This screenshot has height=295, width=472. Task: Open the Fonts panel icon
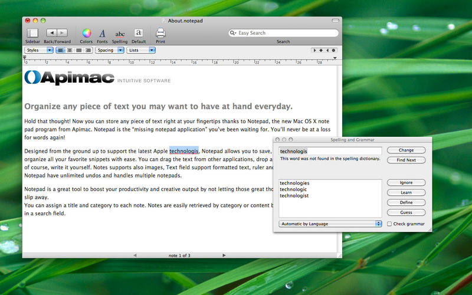[x=102, y=33]
